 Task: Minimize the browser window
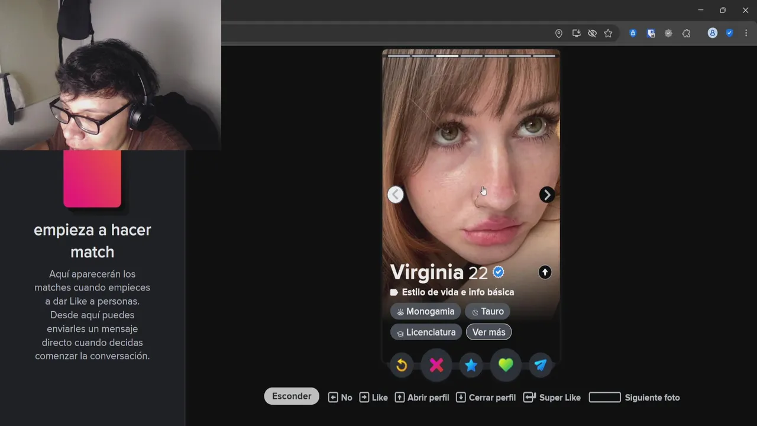pyautogui.click(x=701, y=10)
